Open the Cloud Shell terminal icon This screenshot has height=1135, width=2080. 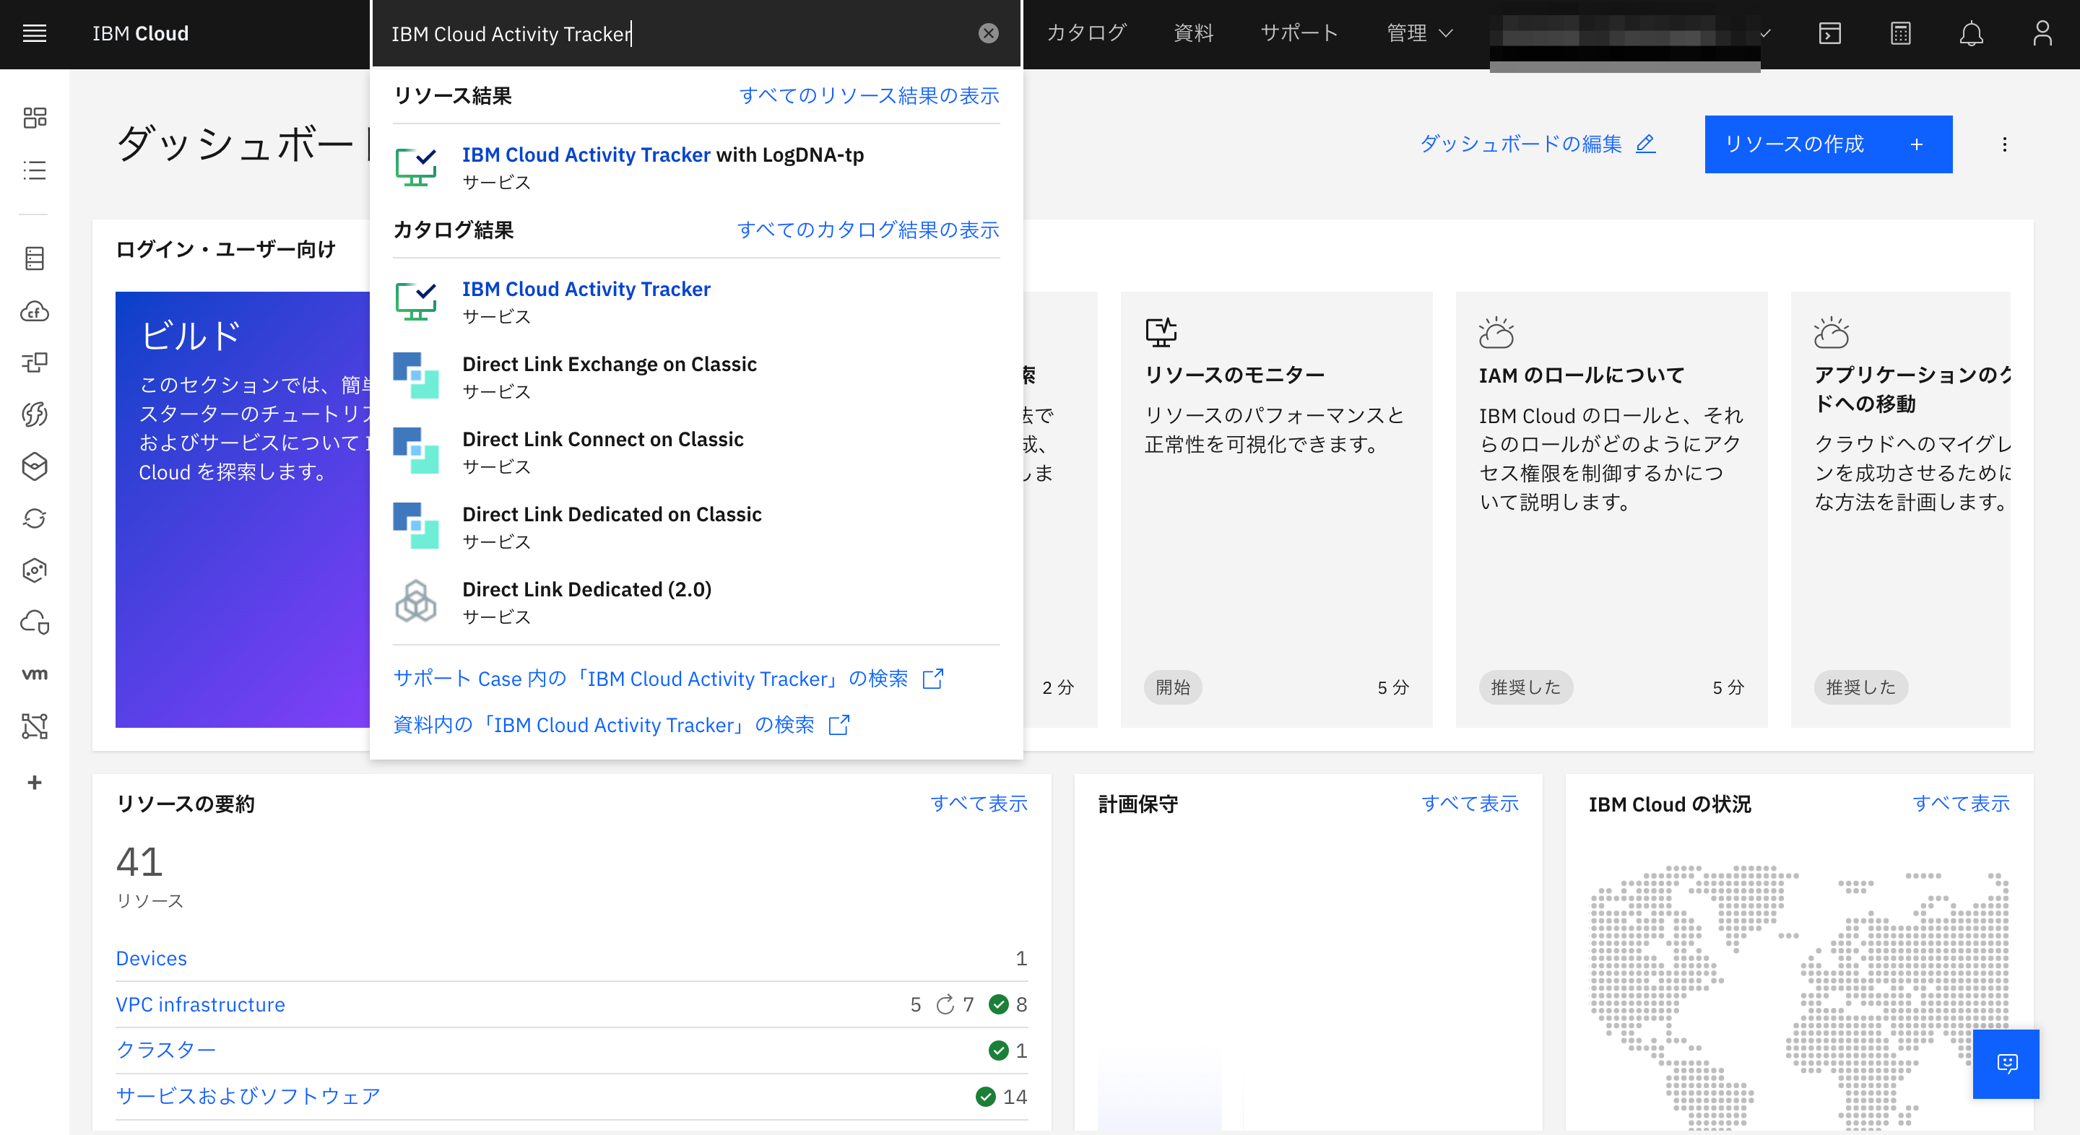click(1829, 34)
